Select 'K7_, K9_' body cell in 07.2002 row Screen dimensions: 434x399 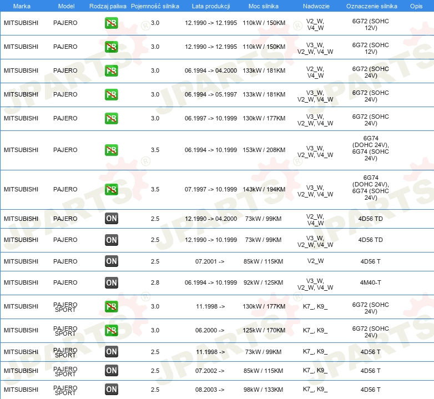pos(315,371)
